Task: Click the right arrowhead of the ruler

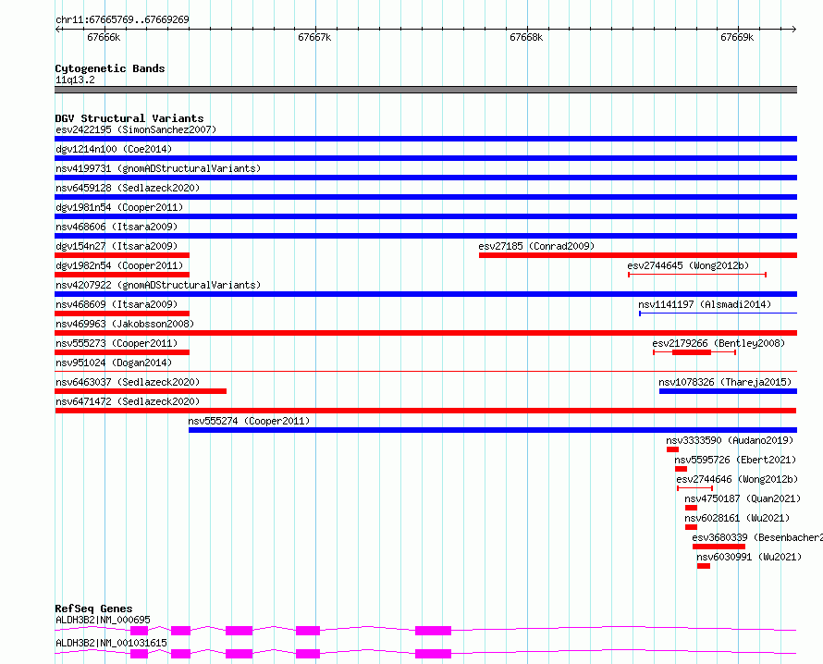Action: click(794, 29)
